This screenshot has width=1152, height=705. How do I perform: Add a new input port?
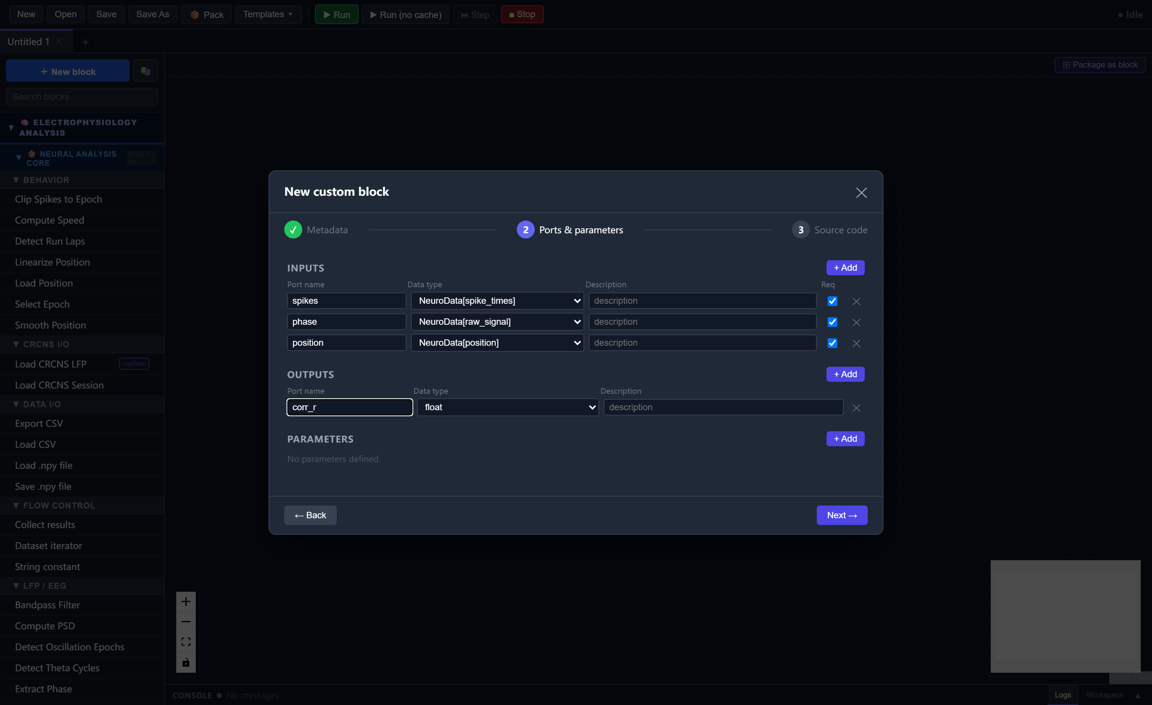[x=845, y=268]
